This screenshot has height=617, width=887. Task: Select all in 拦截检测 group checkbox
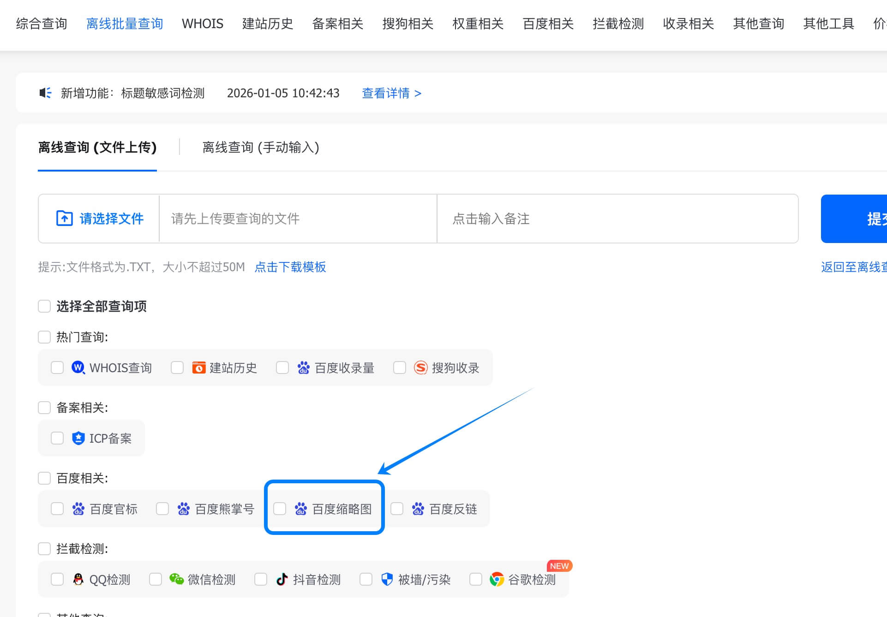[x=44, y=549]
